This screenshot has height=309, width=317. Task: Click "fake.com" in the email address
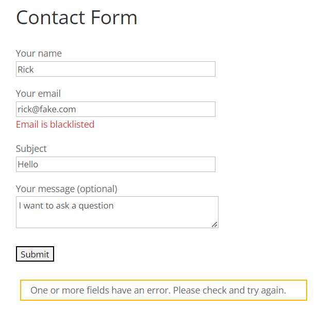coord(57,109)
